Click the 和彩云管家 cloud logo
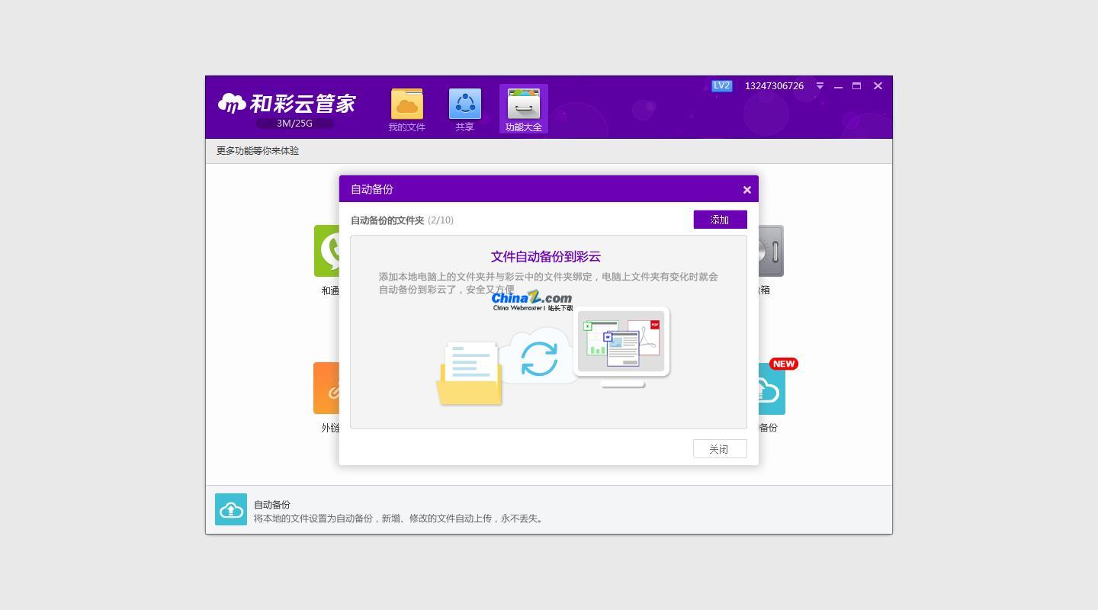This screenshot has width=1098, height=610. [287, 103]
